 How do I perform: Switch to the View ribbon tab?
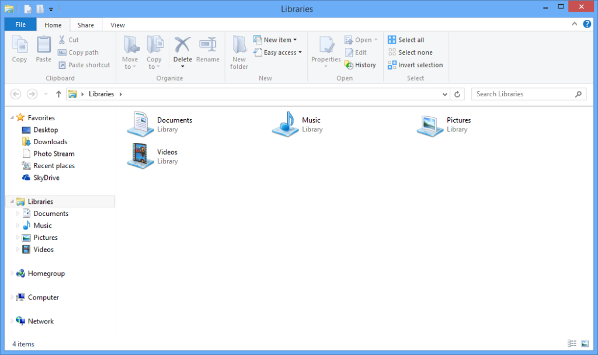117,25
